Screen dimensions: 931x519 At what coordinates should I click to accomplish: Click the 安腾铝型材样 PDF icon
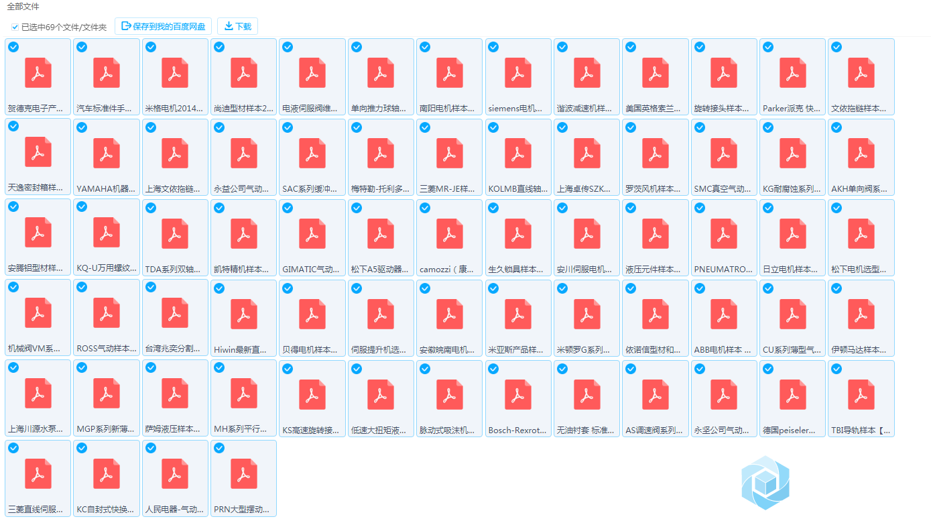point(38,233)
